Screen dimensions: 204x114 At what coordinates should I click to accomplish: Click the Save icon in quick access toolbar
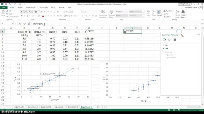[6, 4]
